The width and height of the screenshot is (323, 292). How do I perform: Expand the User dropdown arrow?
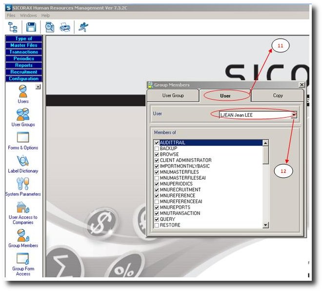tap(294, 115)
